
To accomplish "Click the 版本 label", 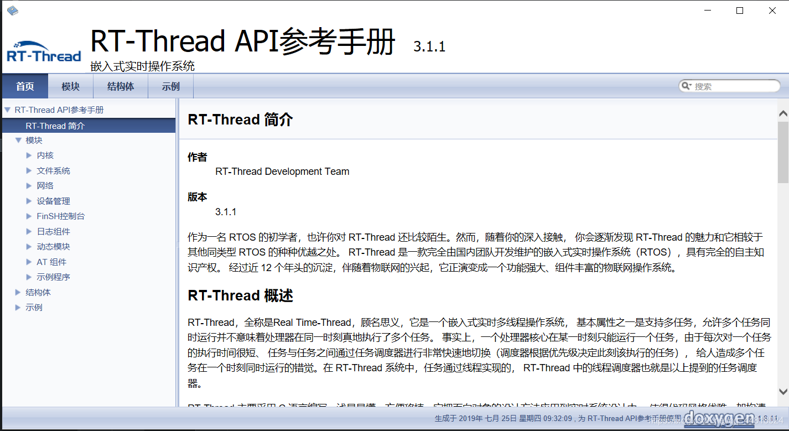I will pos(197,197).
